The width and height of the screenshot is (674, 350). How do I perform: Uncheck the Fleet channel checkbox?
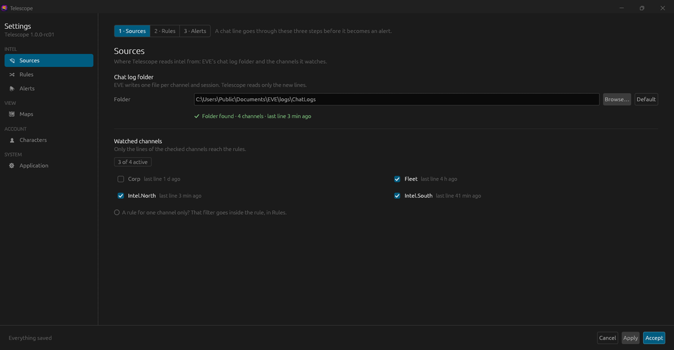[397, 179]
